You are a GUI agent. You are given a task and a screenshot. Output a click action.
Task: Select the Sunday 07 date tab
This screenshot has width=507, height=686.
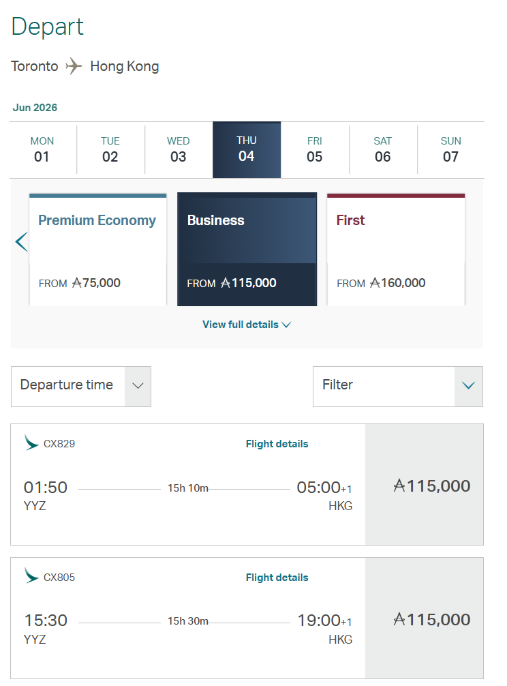tap(451, 150)
